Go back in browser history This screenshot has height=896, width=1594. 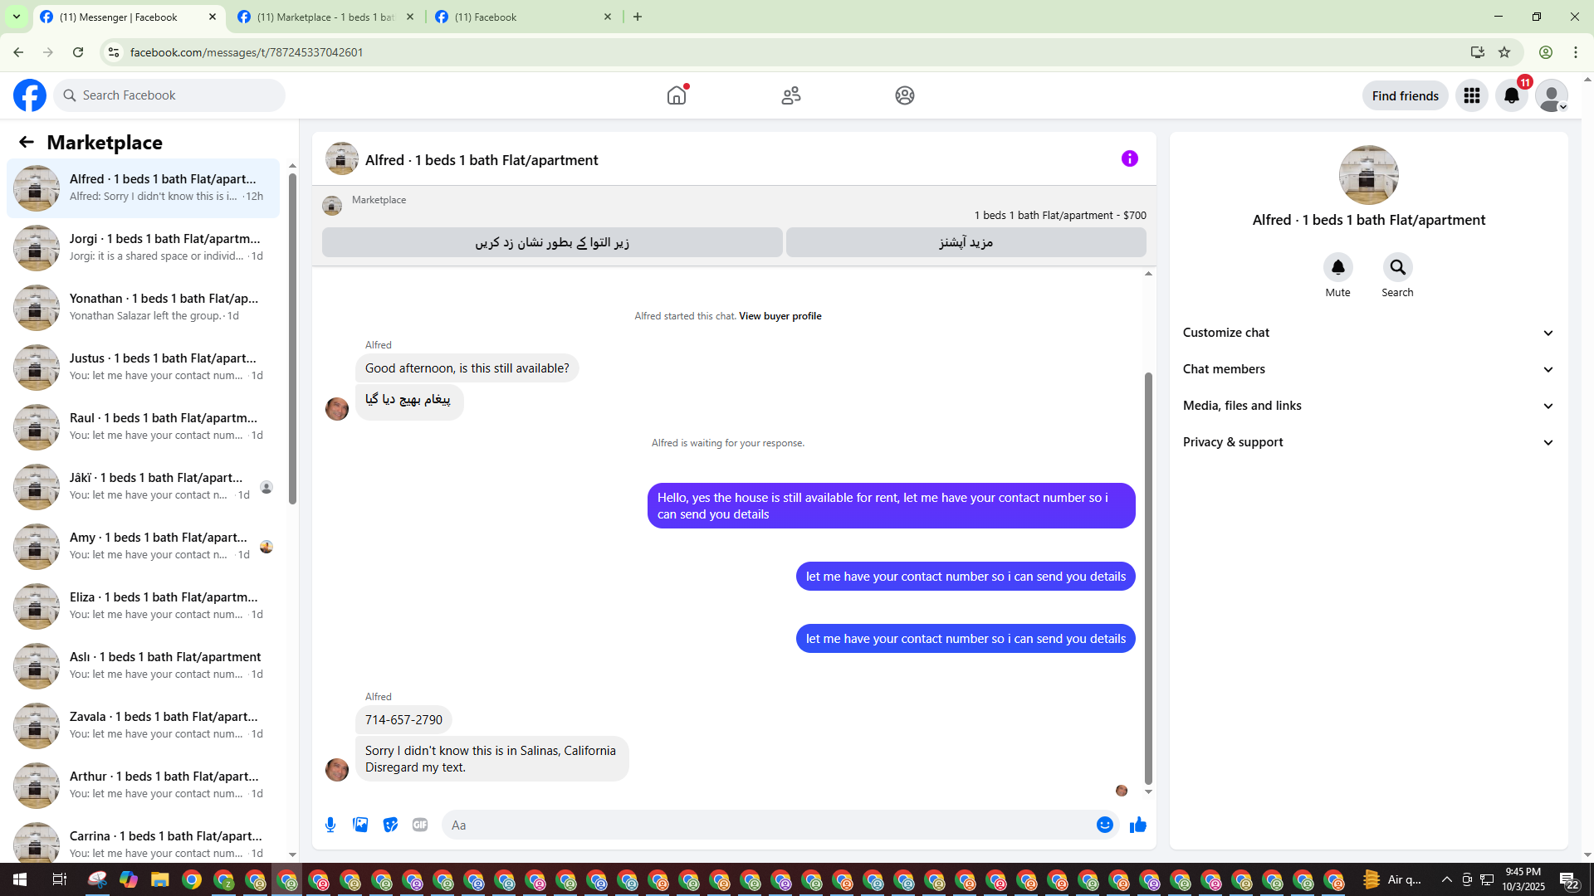18,52
